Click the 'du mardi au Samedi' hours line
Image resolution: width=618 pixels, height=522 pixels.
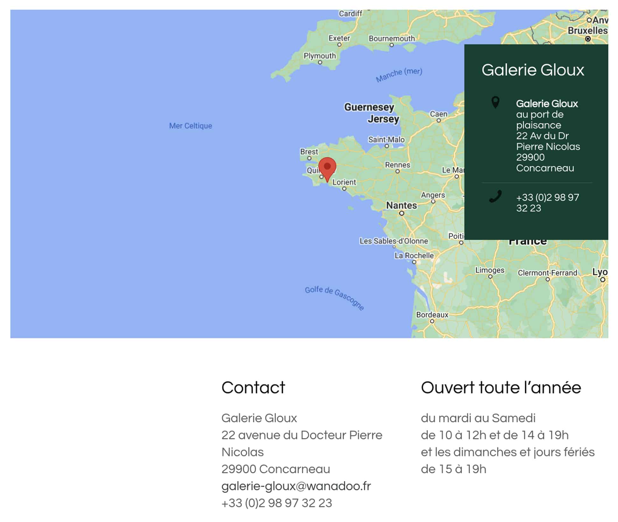478,418
